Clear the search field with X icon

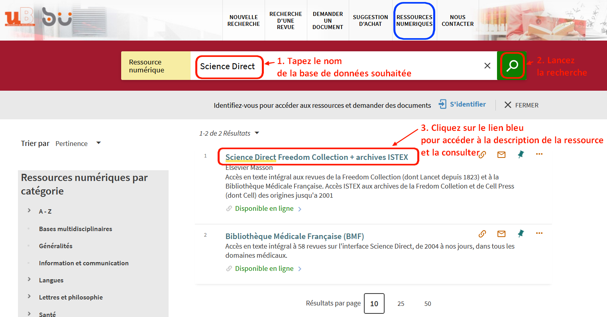tap(487, 66)
